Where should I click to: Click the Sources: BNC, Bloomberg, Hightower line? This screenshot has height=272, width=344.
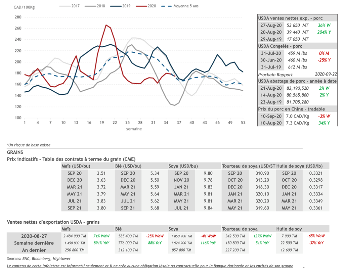pyautogui.click(x=36, y=259)
